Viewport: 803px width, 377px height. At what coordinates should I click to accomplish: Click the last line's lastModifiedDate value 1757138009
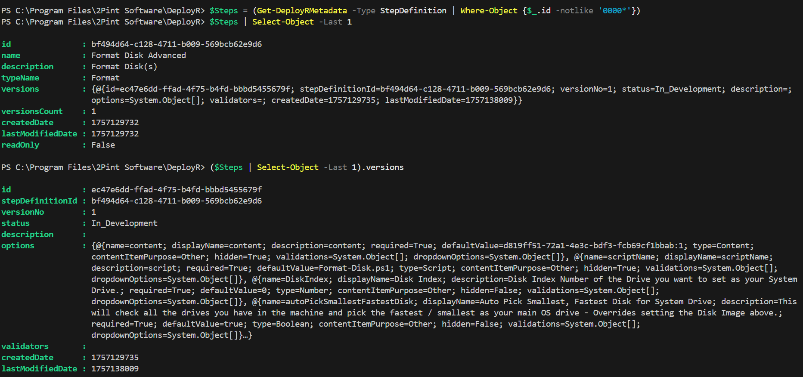115,368
